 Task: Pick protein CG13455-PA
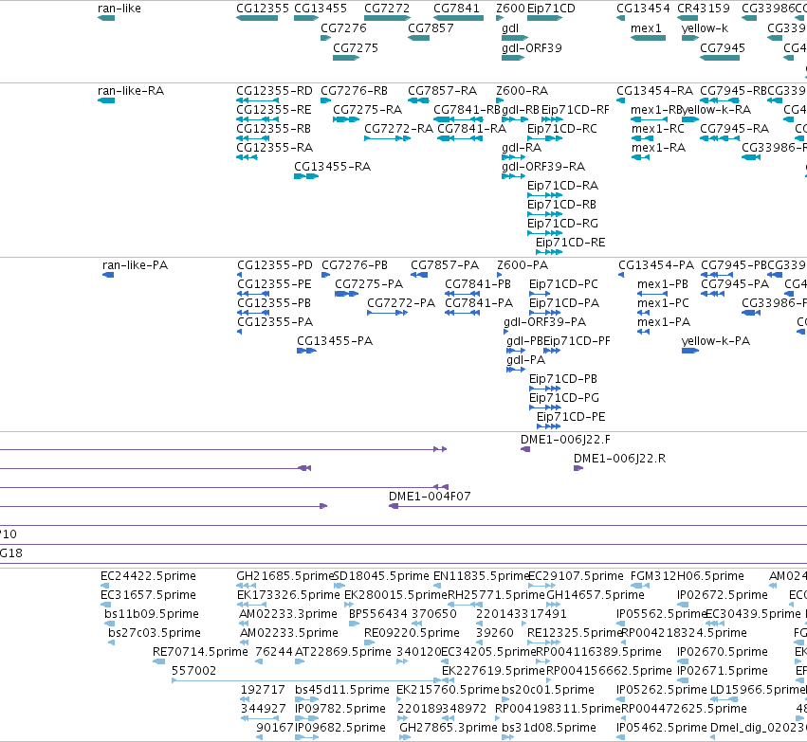click(x=306, y=351)
